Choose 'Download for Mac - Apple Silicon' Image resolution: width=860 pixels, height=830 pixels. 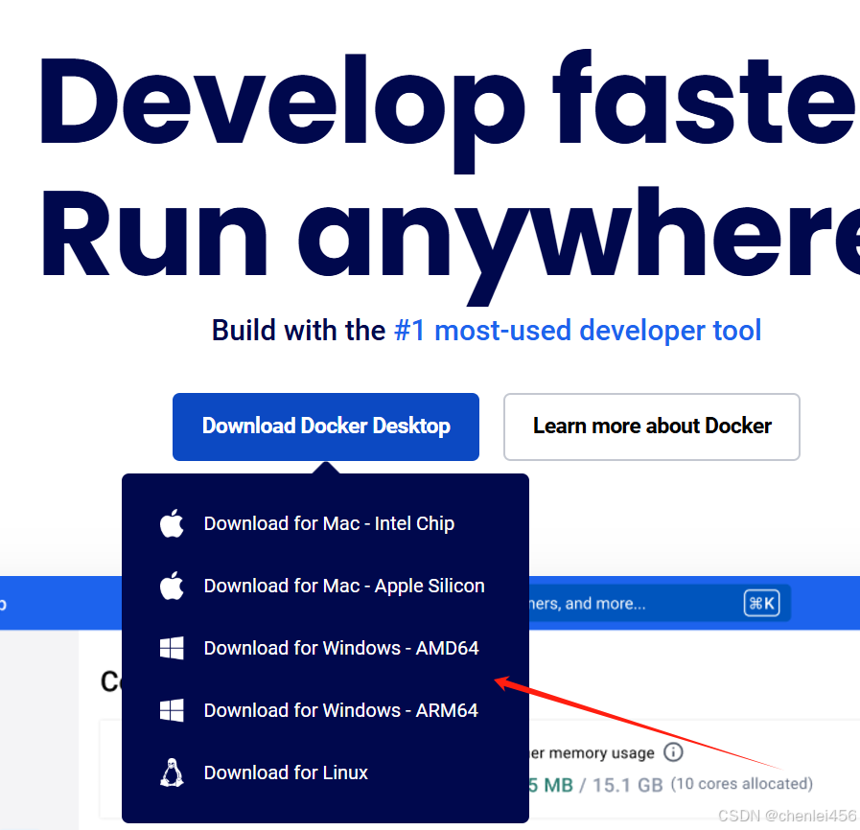343,586
